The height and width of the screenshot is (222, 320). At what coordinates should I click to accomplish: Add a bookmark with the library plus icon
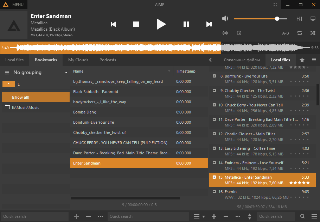pyautogui.click(x=77, y=216)
